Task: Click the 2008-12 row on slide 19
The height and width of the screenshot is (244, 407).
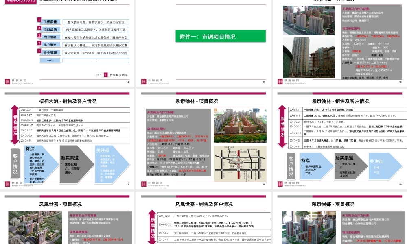Action: [x=348, y=110]
